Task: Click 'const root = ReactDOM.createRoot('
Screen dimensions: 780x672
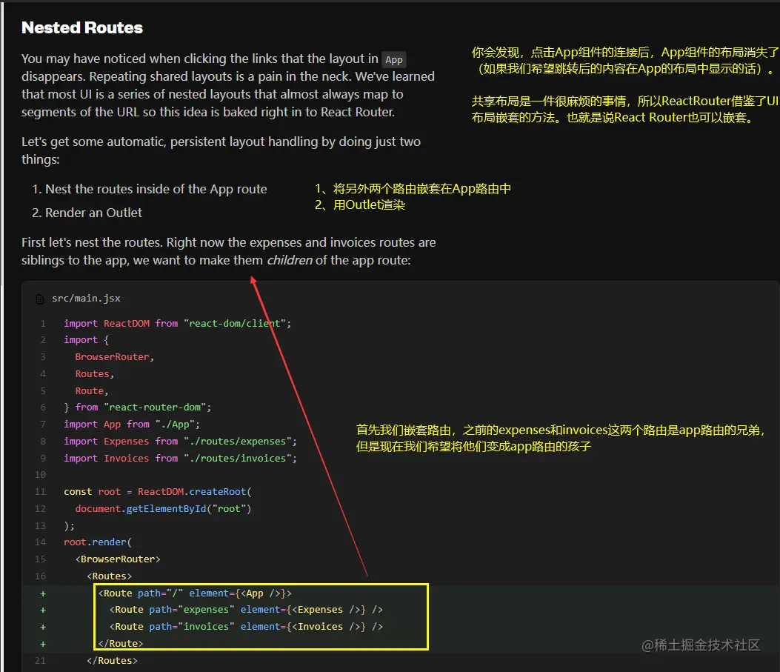Action: [x=158, y=491]
